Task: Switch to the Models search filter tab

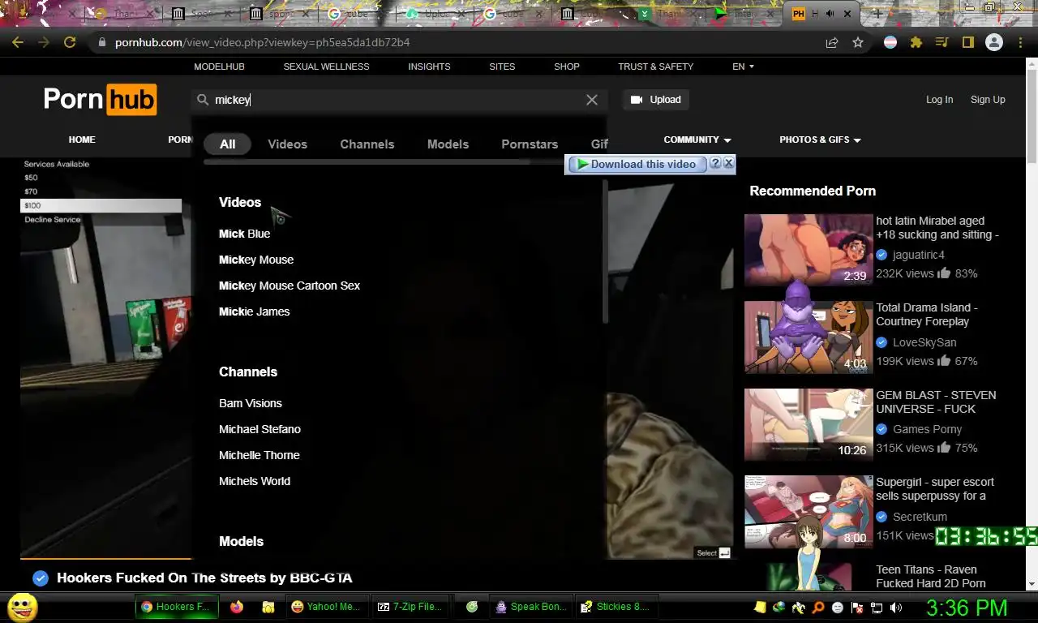Action: 448,144
